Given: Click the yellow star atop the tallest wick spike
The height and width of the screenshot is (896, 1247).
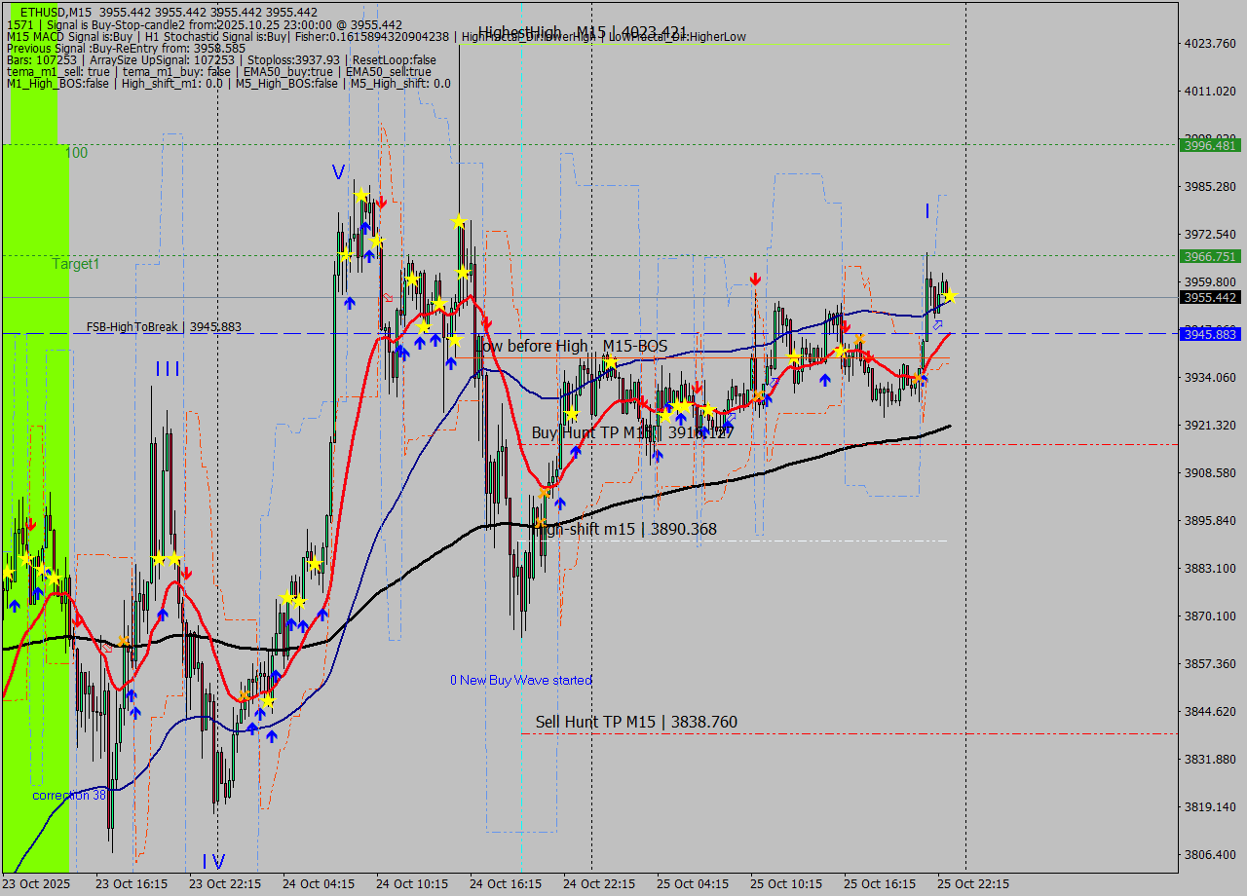Looking at the screenshot, I should [x=459, y=222].
